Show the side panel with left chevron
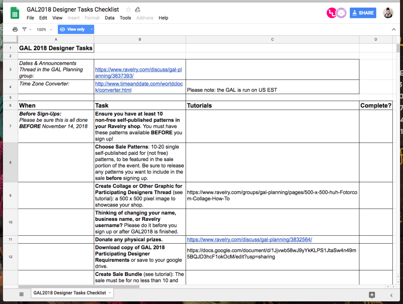The height and width of the screenshot is (304, 403). 391,295
